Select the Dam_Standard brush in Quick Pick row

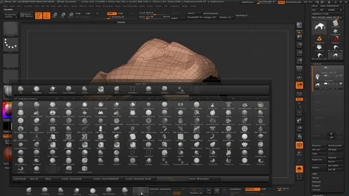[x=69, y=90]
